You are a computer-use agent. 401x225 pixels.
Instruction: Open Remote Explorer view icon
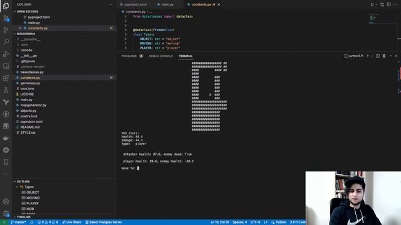[x=6, y=66]
